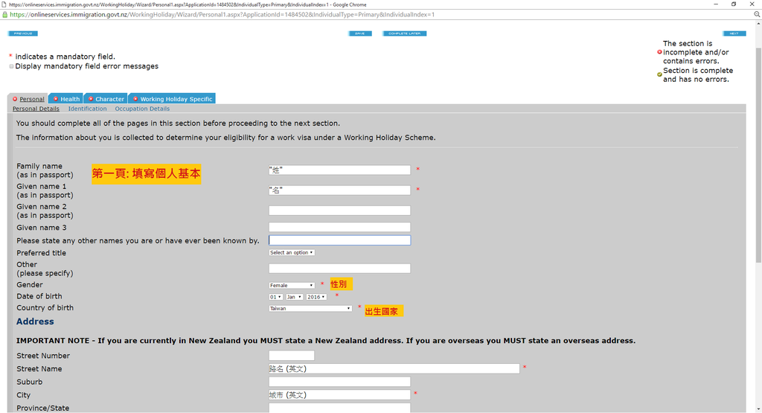Open the Gender dropdown
Image resolution: width=762 pixels, height=413 pixels.
pyautogui.click(x=292, y=285)
